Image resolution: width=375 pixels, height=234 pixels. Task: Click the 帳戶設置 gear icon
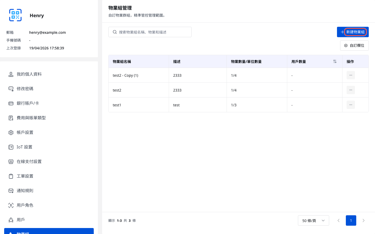[11, 133]
